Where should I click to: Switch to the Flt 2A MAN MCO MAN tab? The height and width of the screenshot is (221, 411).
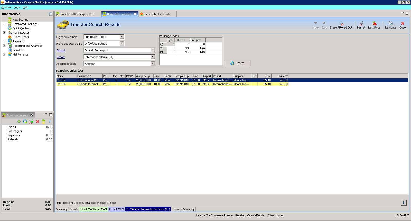click(x=93, y=209)
